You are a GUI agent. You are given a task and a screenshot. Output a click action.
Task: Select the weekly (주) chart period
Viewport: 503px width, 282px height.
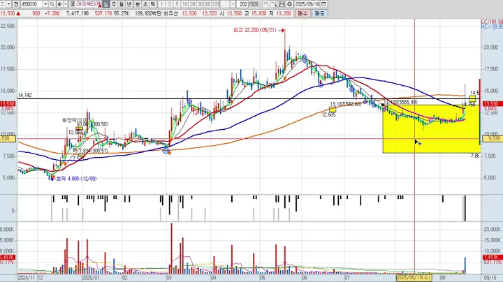[114, 4]
